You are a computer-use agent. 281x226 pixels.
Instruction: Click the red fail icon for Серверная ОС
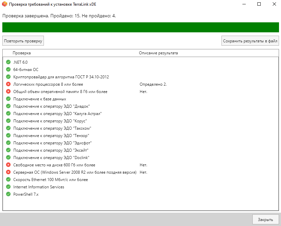[x=8, y=172]
